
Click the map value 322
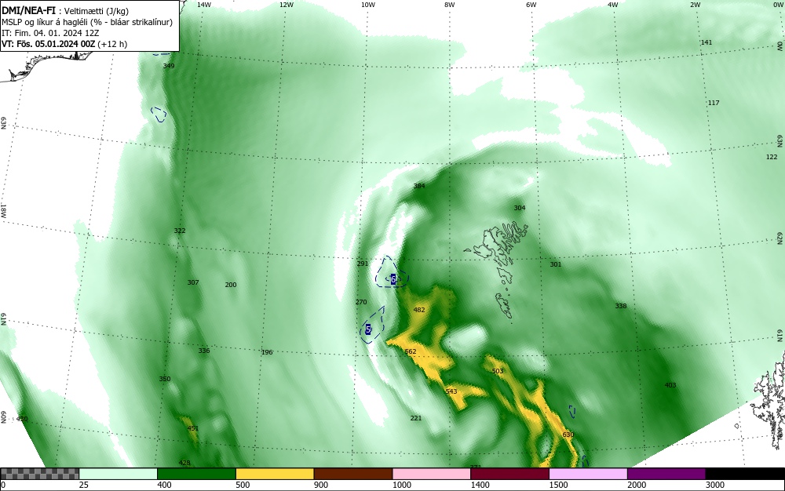pyautogui.click(x=180, y=231)
